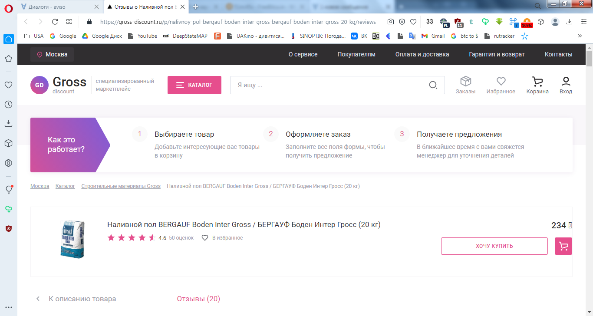Click product rating stars
Viewport: 593px width, 316px height.
click(x=131, y=238)
